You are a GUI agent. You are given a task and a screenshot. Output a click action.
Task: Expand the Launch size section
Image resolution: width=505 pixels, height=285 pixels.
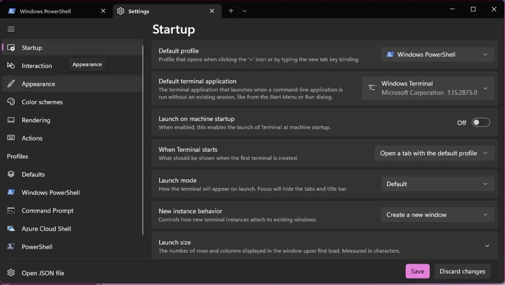[x=487, y=246]
